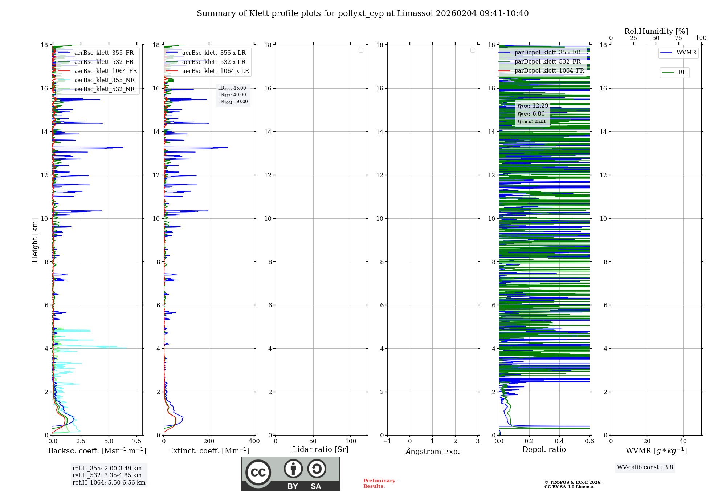726x494 pixels.
Task: Click the empty legend box in the Lidar ratio plot
Action: pyautogui.click(x=361, y=50)
